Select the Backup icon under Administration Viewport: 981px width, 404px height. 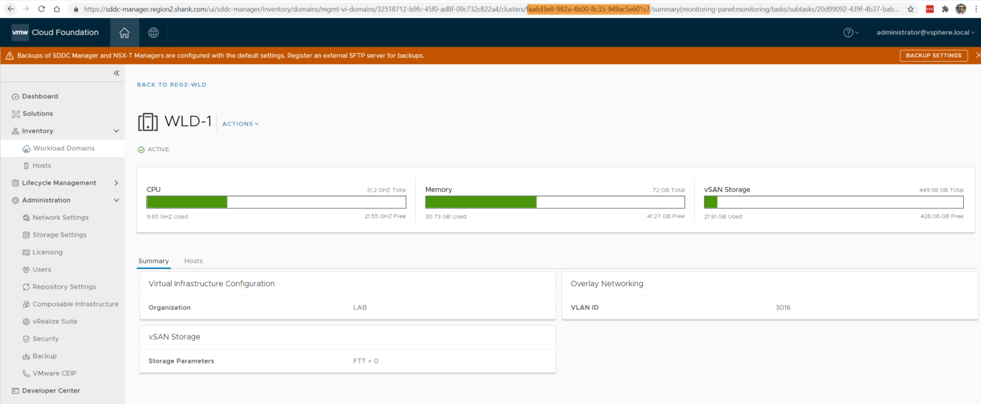pos(26,356)
